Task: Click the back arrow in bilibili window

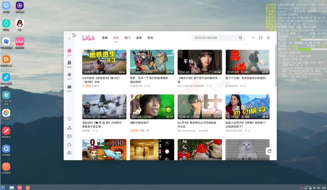Action: click(69, 38)
